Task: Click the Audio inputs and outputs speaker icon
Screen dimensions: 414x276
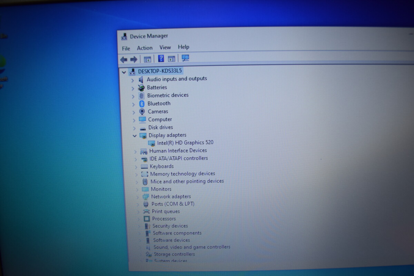Action: coord(141,79)
